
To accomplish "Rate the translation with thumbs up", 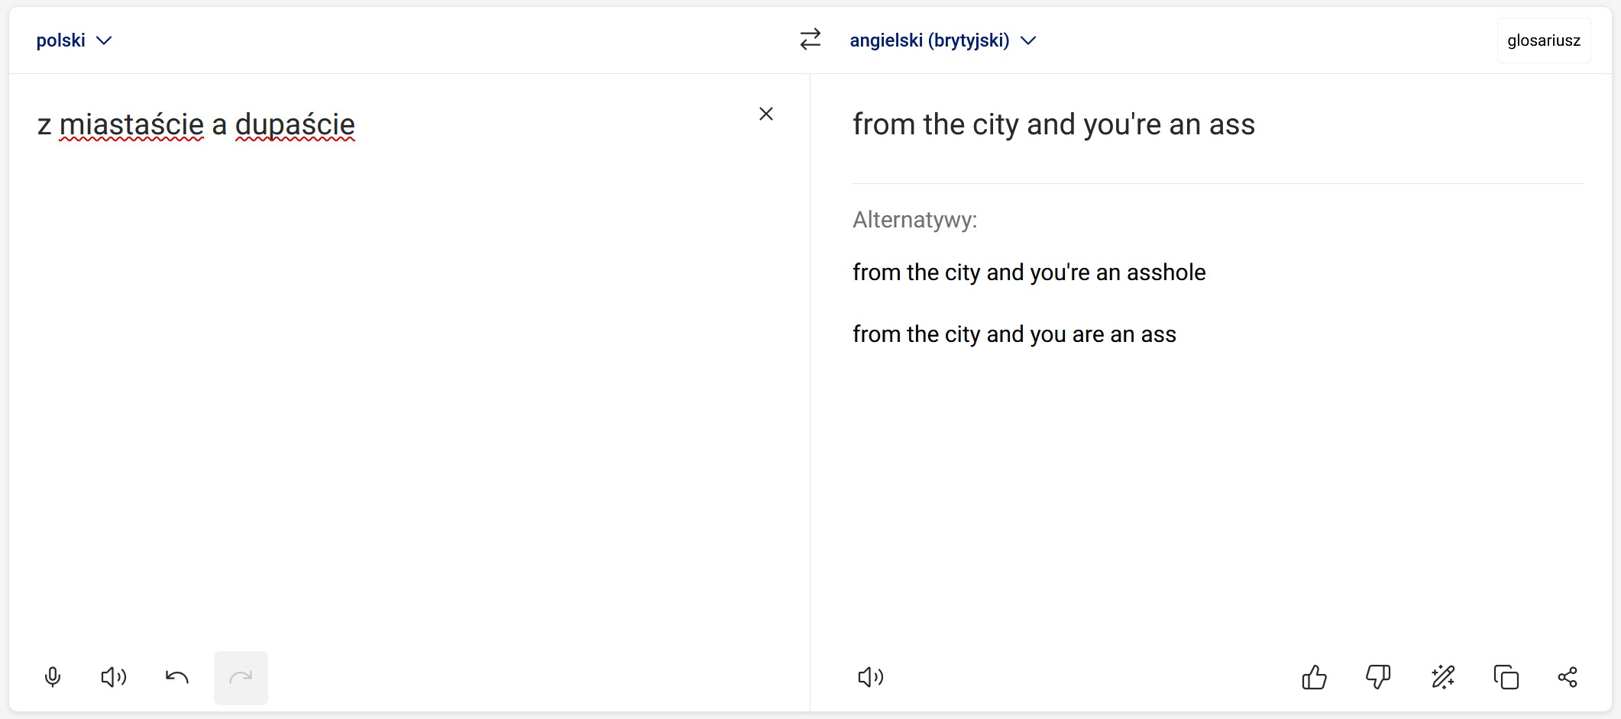I will tap(1314, 677).
